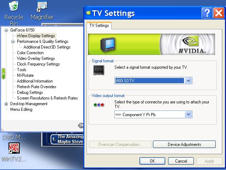Click the Cancel button

(181, 161)
